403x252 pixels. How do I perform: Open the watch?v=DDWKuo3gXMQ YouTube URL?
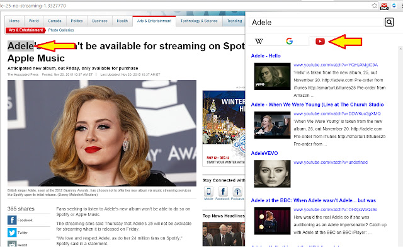pyautogui.click(x=337, y=113)
